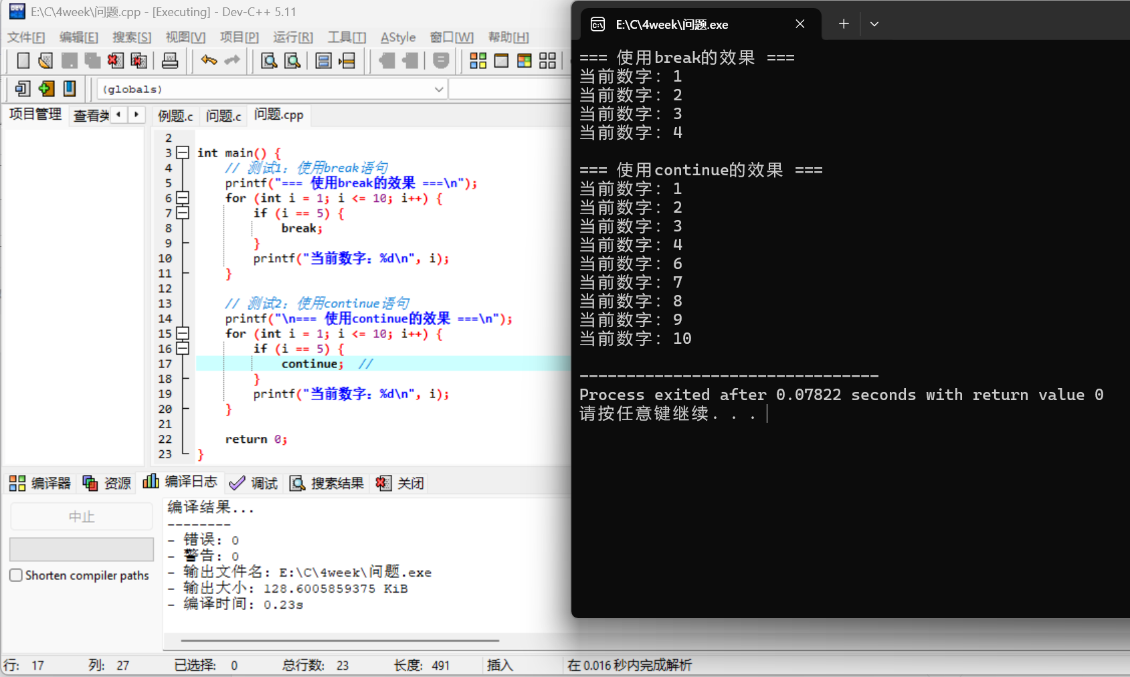
Task: Switch to the 项目管理 panel tab
Action: click(35, 114)
